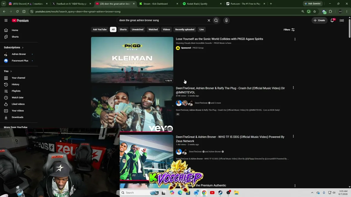This screenshot has height=197, width=351.
Task: Click the magnifier search button
Action: click(x=216, y=20)
